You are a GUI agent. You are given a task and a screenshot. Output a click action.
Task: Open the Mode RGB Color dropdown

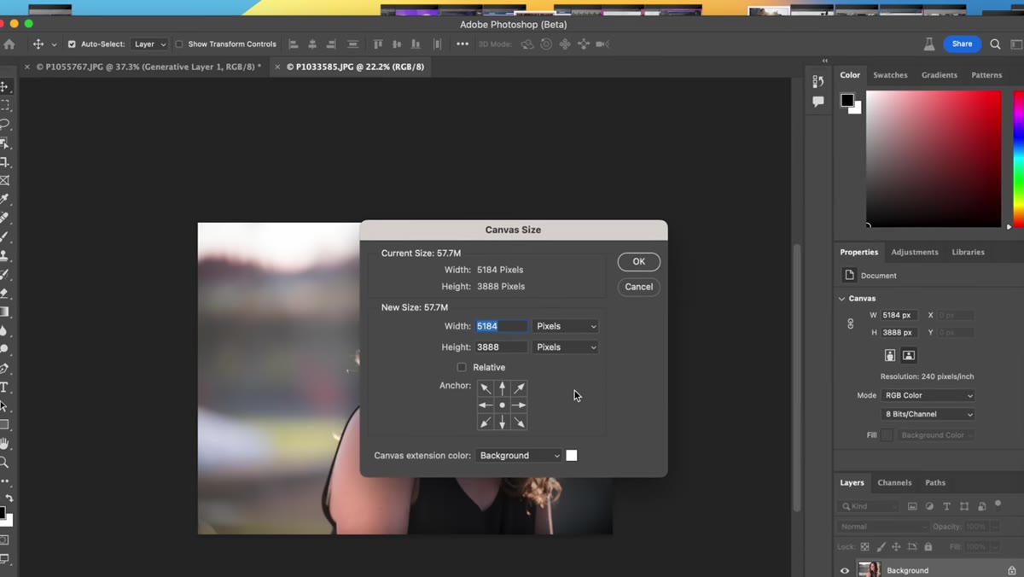(928, 395)
